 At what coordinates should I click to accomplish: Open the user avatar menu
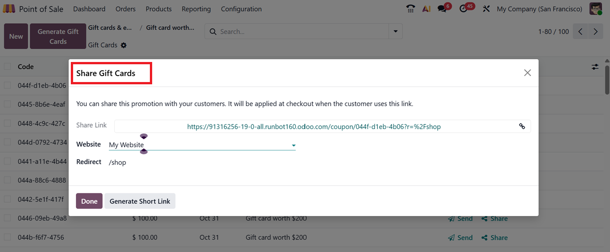[596, 9]
